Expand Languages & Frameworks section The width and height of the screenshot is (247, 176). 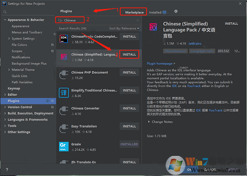5,120
